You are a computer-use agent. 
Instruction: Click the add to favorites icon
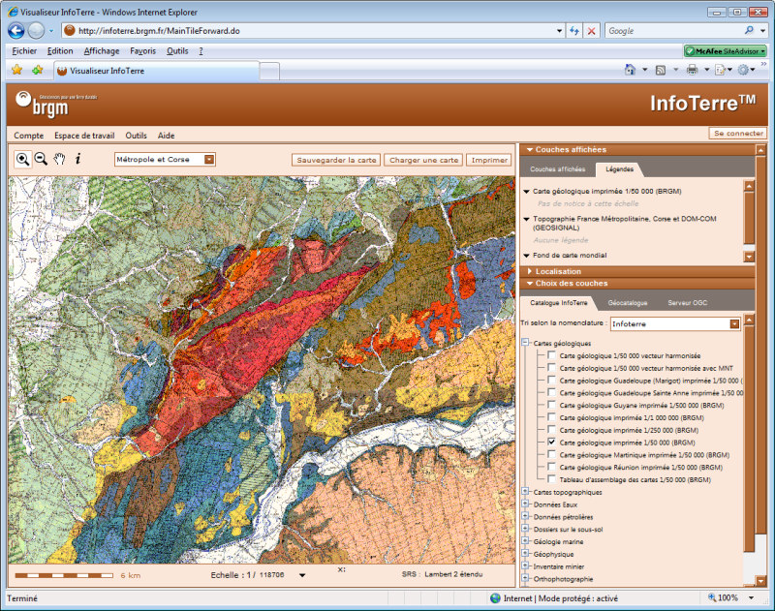point(38,70)
